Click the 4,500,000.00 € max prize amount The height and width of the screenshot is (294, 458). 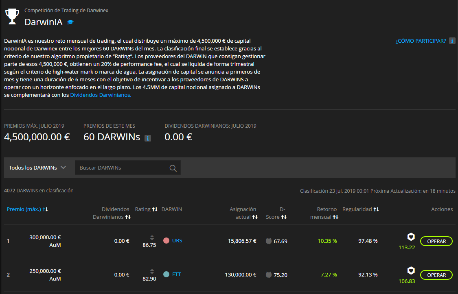(x=37, y=137)
